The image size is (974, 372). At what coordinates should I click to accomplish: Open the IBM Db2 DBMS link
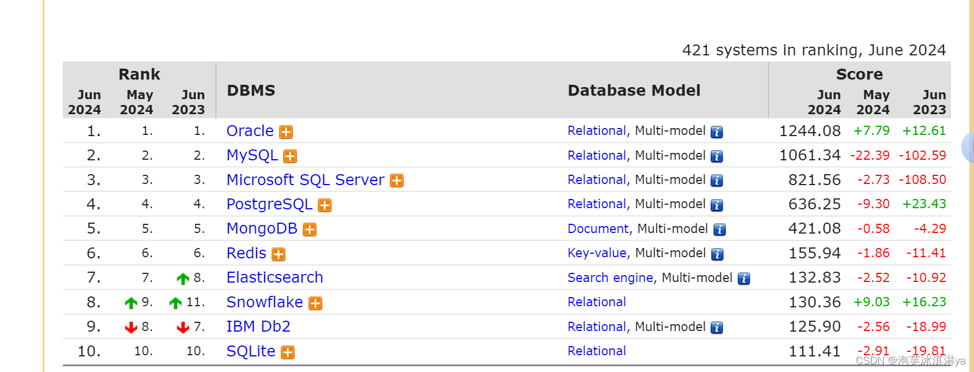(x=258, y=326)
